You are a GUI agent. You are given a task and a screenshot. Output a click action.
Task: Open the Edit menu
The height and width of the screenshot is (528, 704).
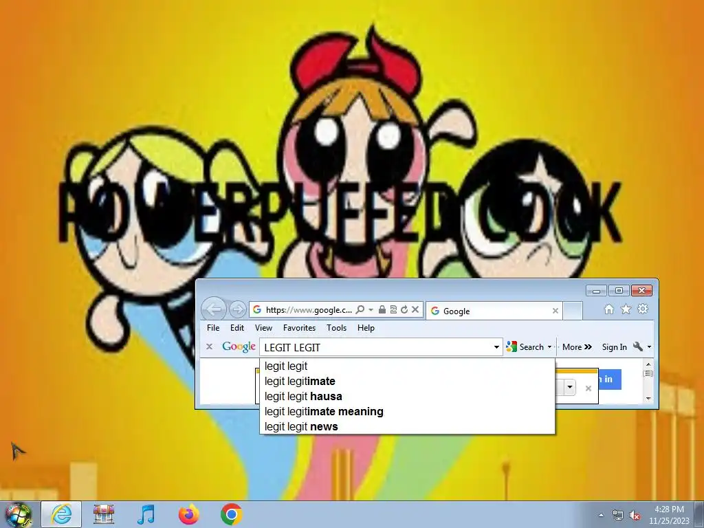pyautogui.click(x=237, y=328)
